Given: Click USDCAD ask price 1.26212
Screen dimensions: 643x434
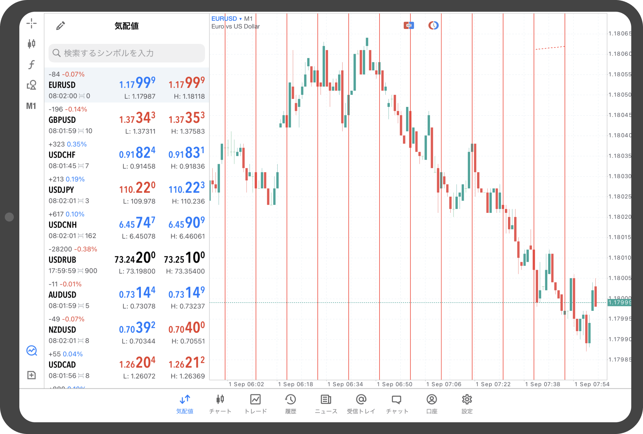Looking at the screenshot, I should (x=186, y=363).
